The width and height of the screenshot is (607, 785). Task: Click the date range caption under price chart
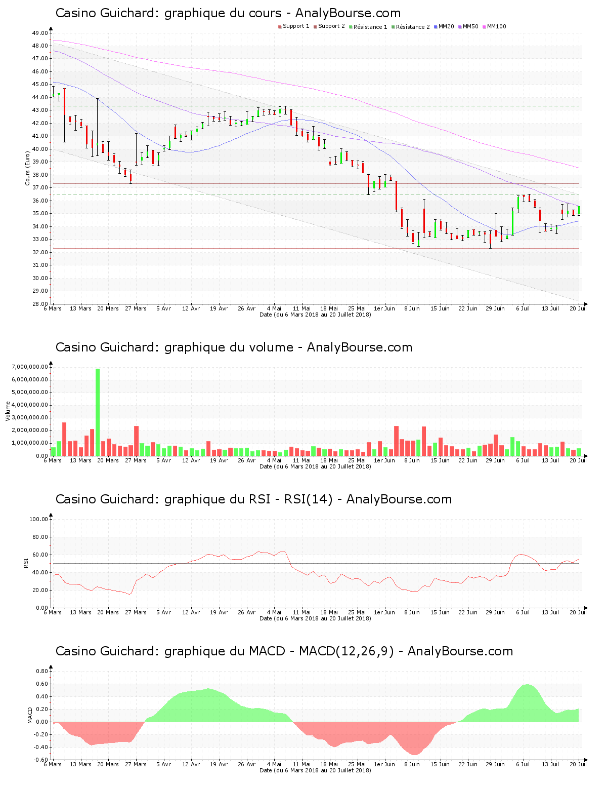click(x=315, y=315)
